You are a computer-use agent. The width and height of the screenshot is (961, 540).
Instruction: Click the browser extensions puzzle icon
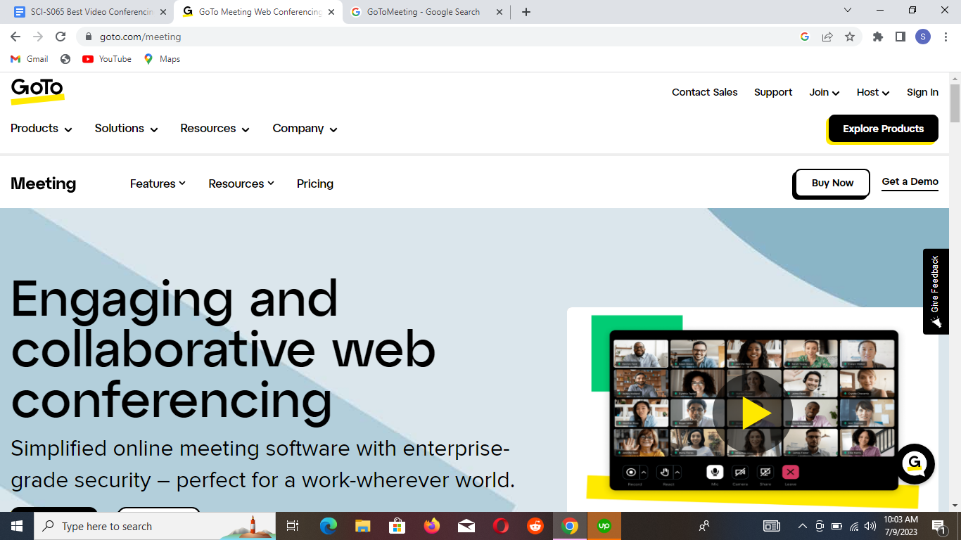(877, 36)
